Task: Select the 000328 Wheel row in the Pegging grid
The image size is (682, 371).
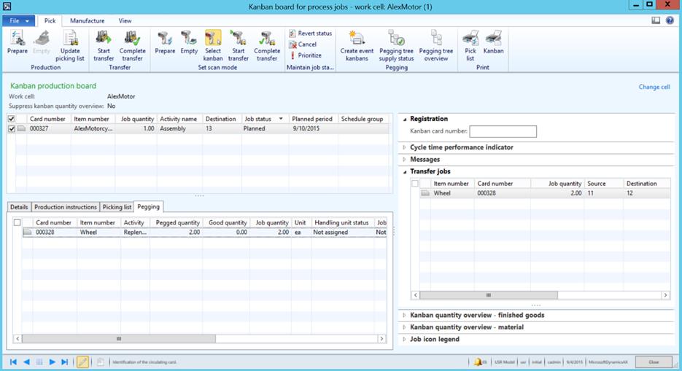Action: pos(204,233)
